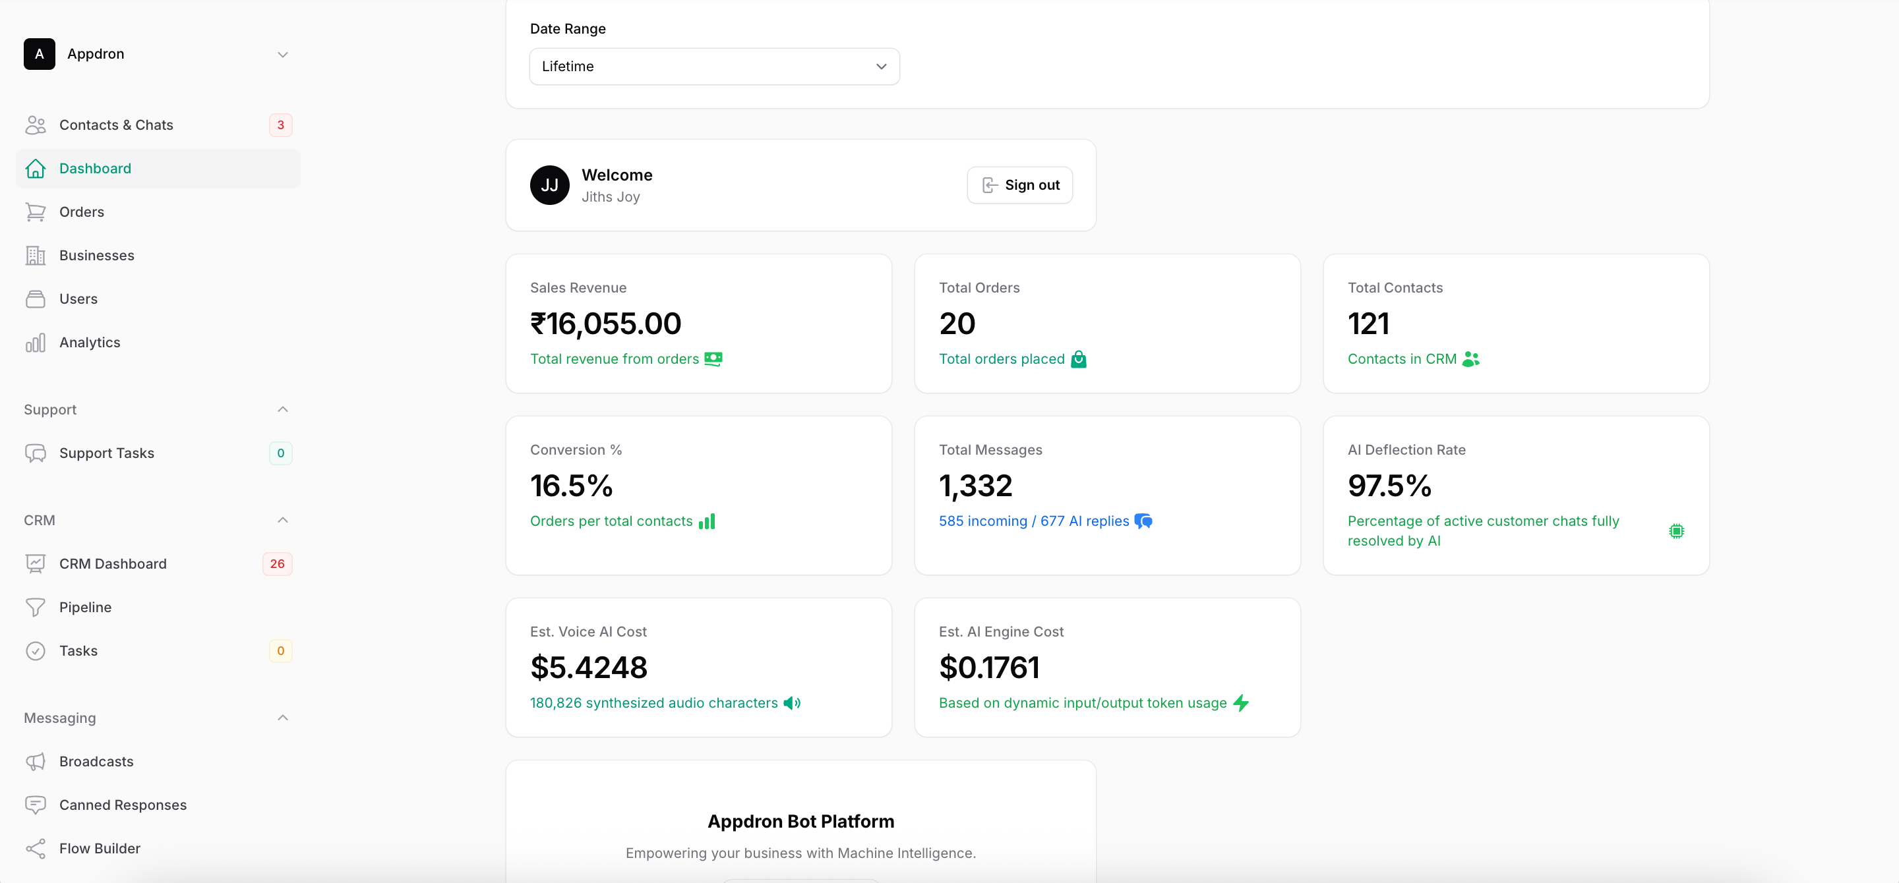The image size is (1899, 883).
Task: Click the 26 badge on CRM Dashboard
Action: 277,563
